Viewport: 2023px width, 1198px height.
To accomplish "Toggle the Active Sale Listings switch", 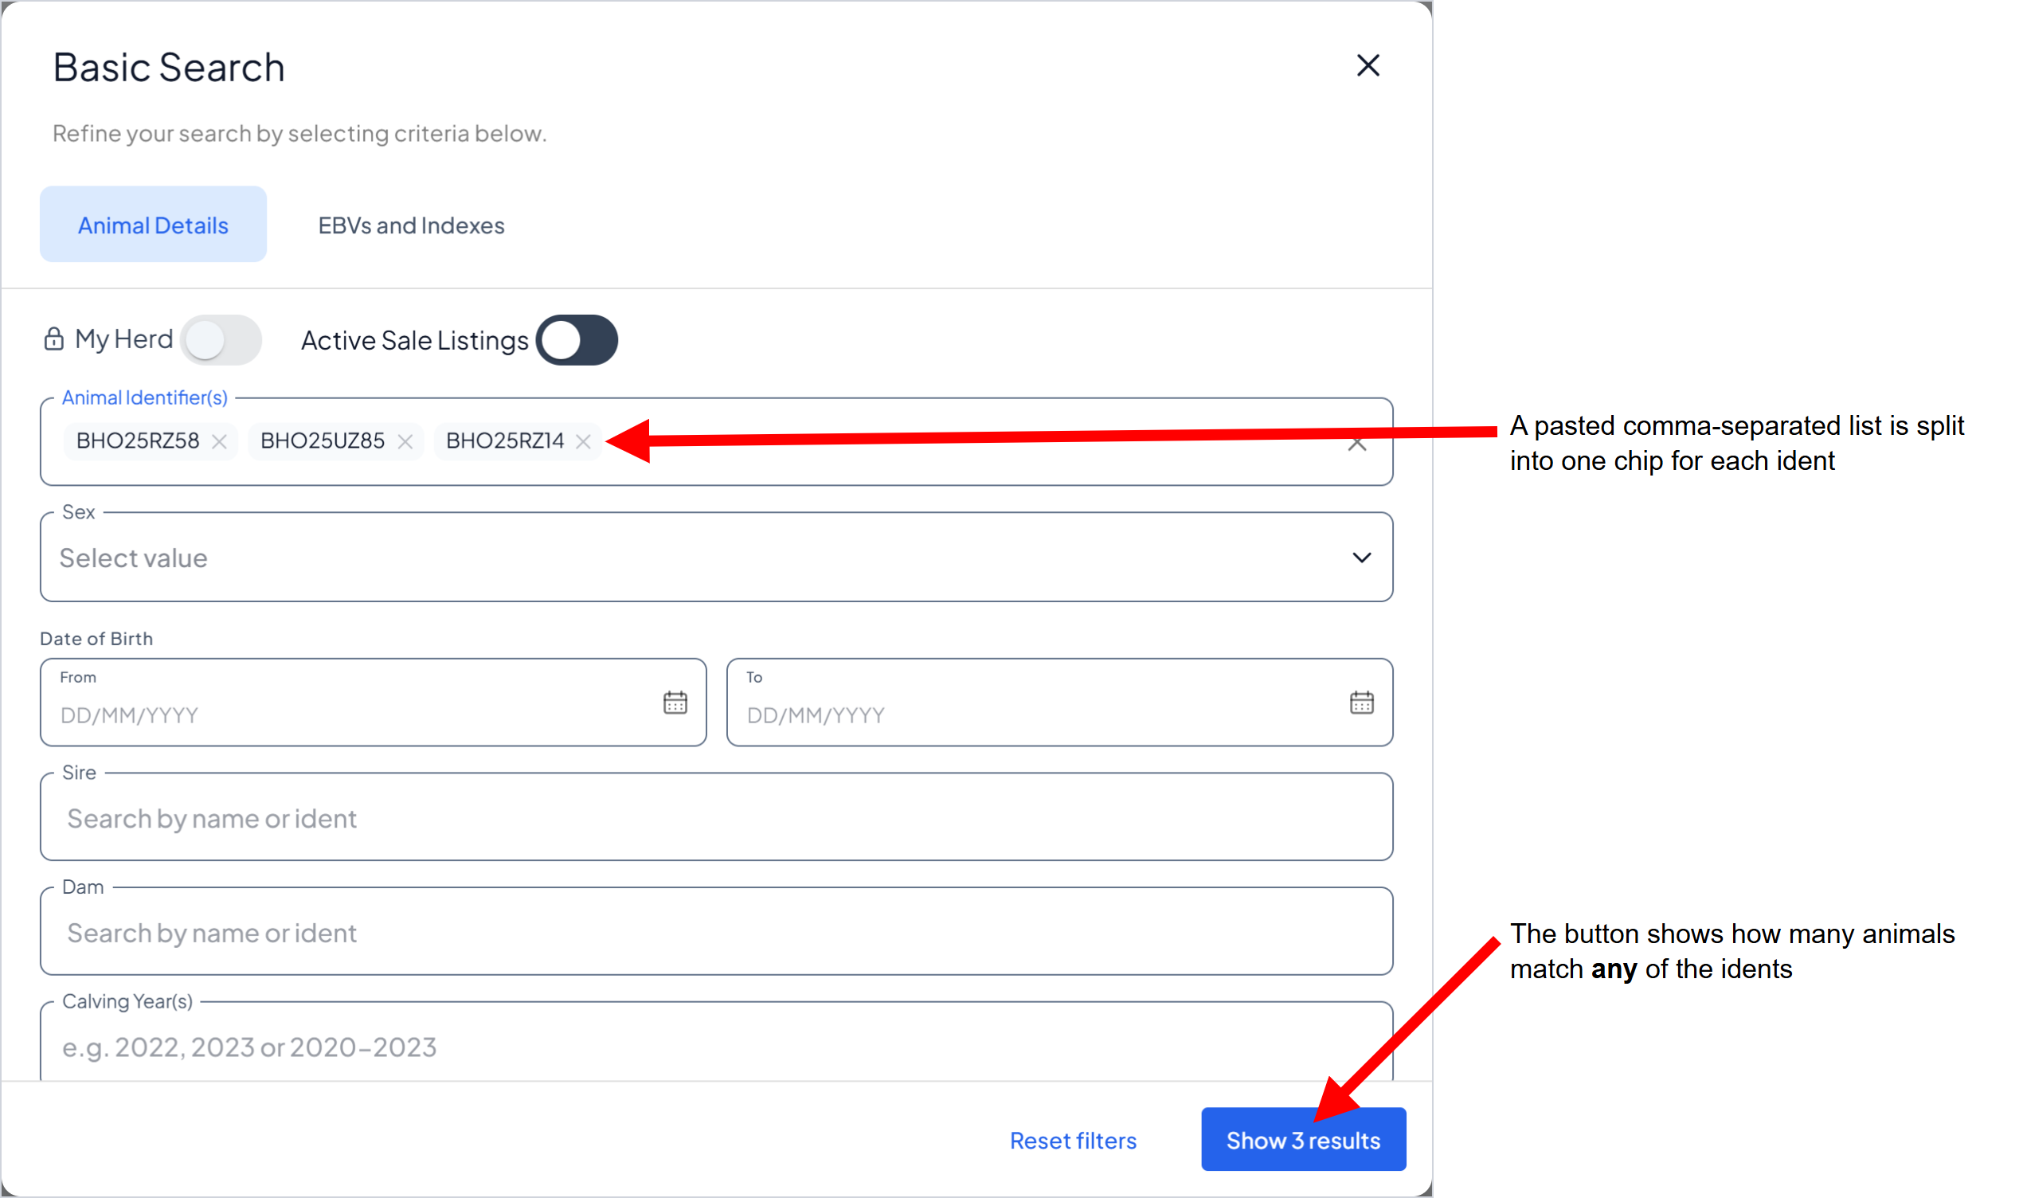I will (576, 340).
